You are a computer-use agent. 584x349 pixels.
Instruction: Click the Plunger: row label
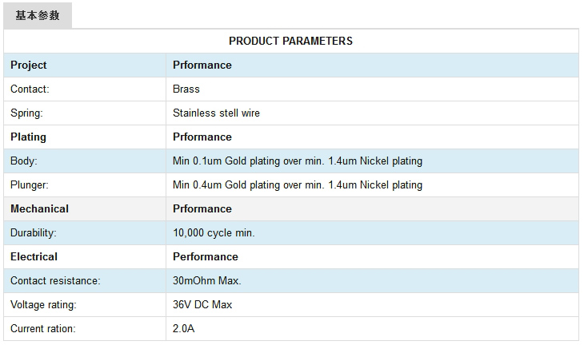click(x=30, y=184)
